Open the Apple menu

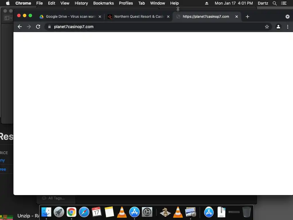(x=8, y=3)
